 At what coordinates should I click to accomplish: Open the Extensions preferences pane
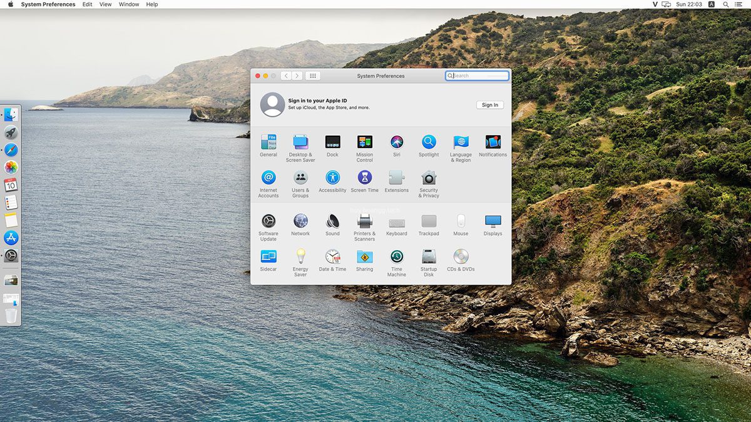(397, 181)
